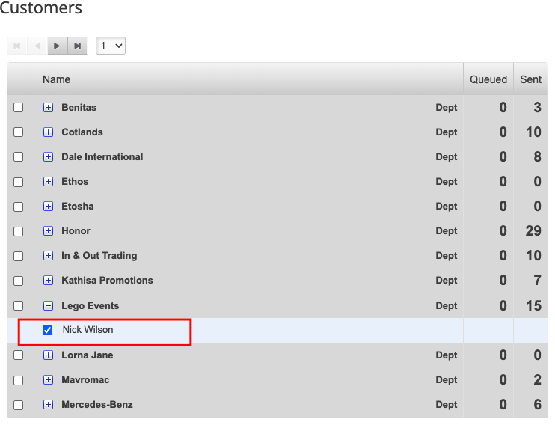Sort by the Name column header
555x431 pixels.
point(57,79)
